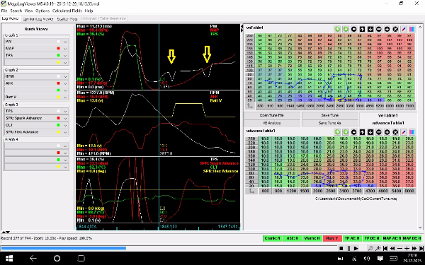The image size is (425, 265).
Task: Click red color swatch for MAP trace
Action: [x=58, y=48]
